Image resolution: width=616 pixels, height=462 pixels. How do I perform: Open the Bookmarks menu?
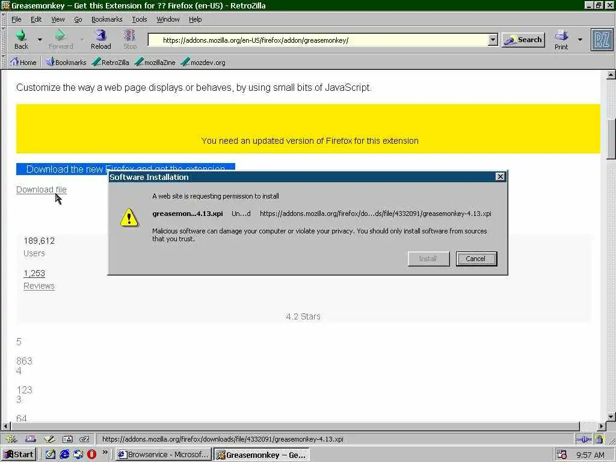coord(106,19)
